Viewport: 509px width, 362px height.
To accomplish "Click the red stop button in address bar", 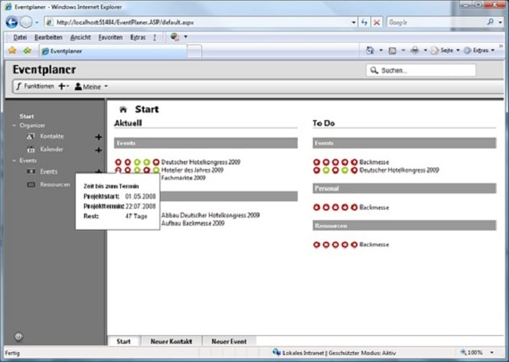I will (377, 22).
